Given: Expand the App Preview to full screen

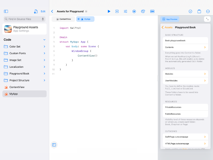Looking at the screenshot, I should (207, 19).
